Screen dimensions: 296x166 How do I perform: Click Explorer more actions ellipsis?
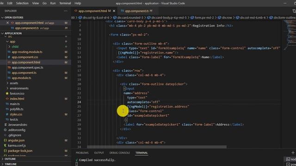tap(66, 11)
